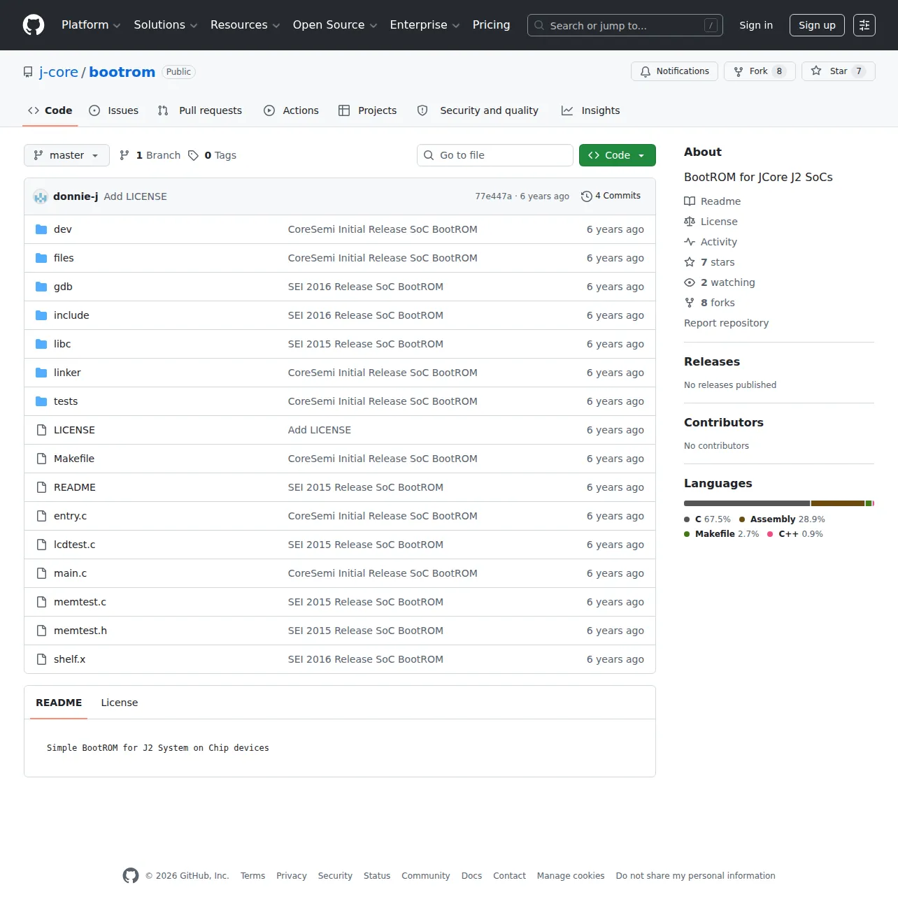Open the commit history clock icon
Screen dimensions: 898x913
[x=587, y=196]
